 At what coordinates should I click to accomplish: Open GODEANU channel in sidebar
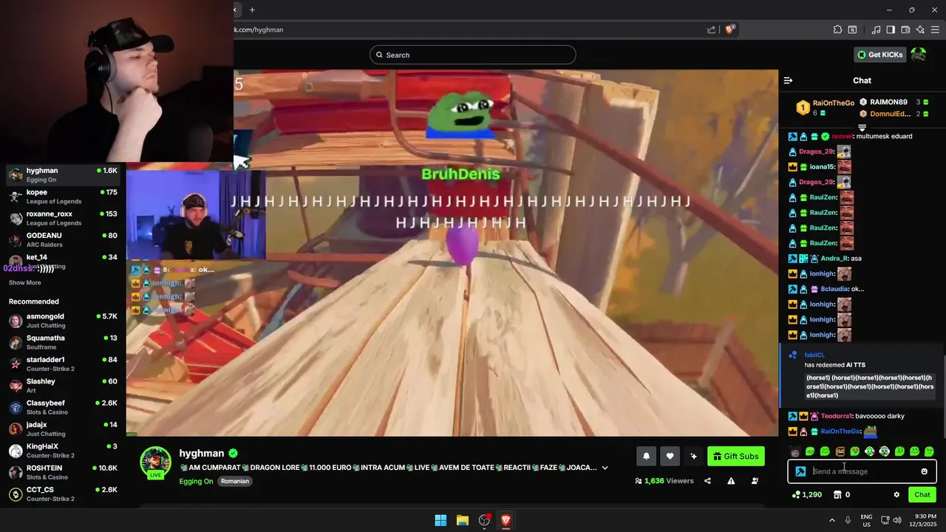pyautogui.click(x=63, y=239)
